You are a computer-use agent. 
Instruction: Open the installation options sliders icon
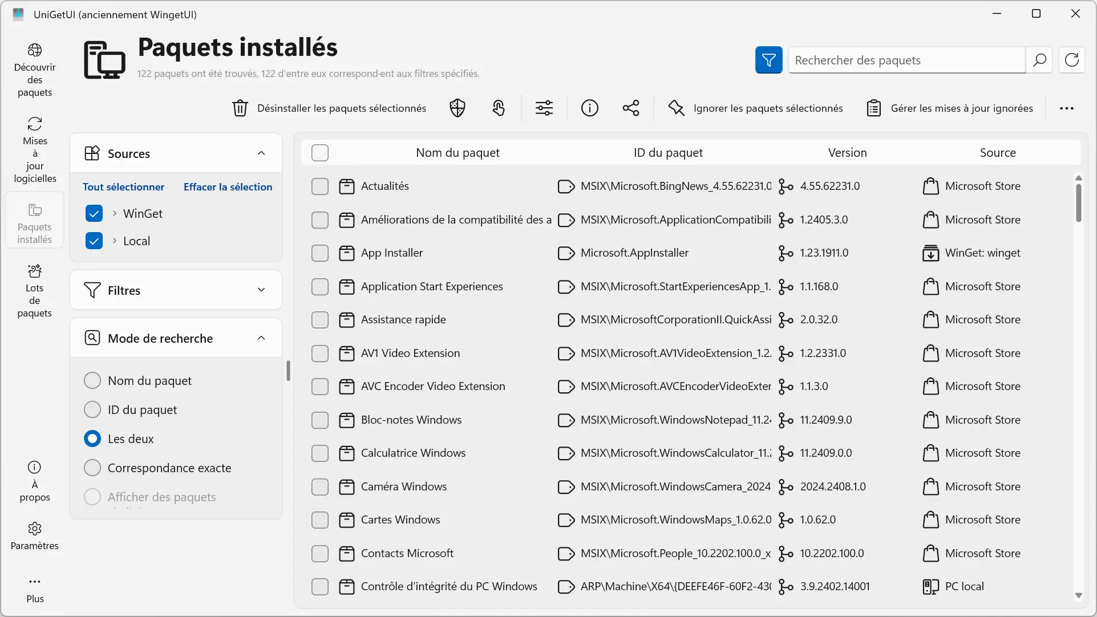tap(544, 108)
